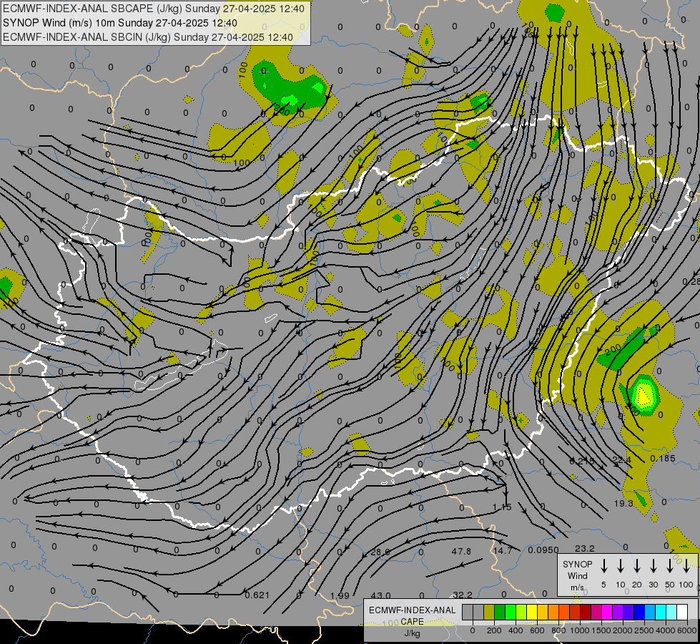Pick the white CAPE legend swatch
The width and height of the screenshot is (700, 644).
click(683, 612)
